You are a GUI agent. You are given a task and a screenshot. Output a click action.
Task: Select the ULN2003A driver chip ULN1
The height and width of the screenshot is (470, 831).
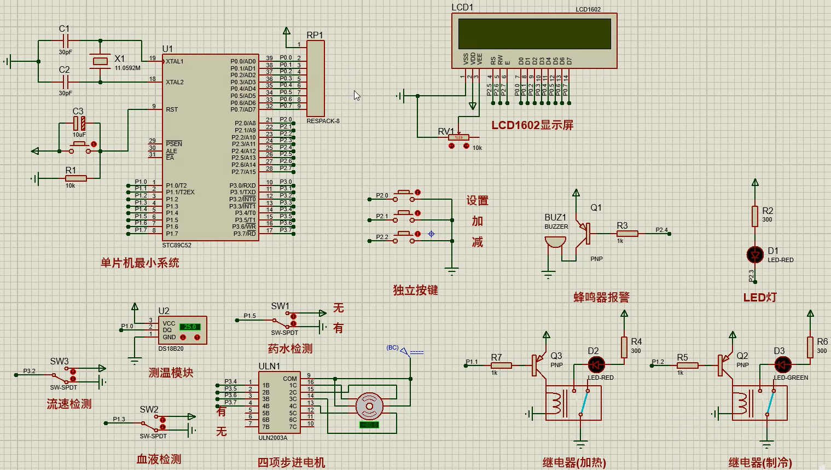tap(279, 403)
